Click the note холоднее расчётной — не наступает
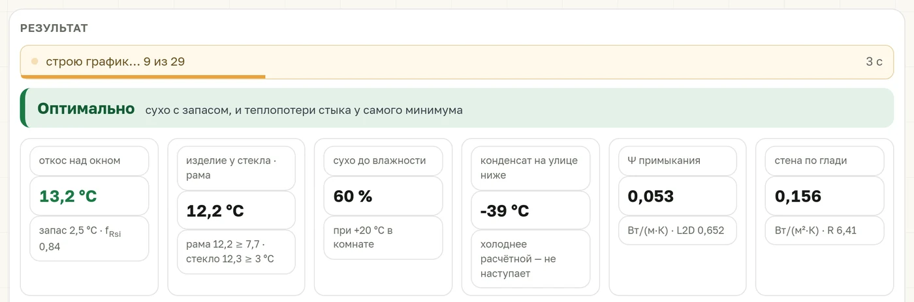Viewport: 914px width, 302px height. (x=518, y=259)
